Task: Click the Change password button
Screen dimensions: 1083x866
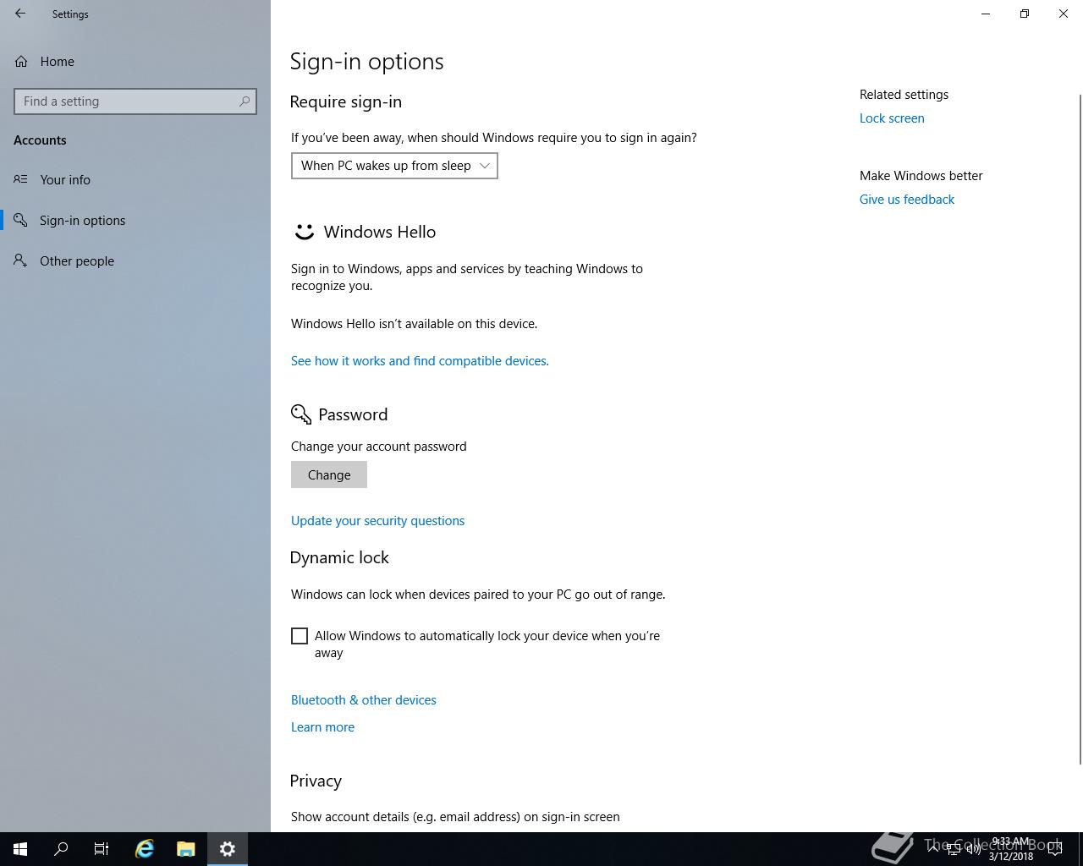Action: 329,474
